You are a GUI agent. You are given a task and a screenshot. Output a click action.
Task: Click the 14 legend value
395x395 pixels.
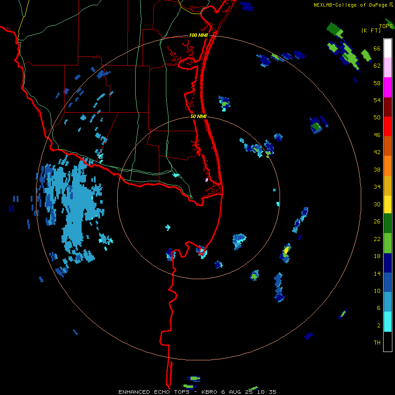click(x=377, y=273)
